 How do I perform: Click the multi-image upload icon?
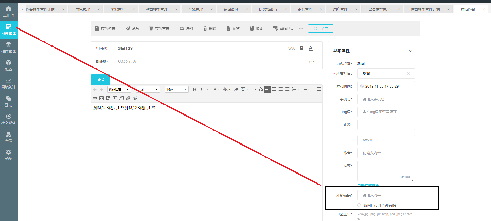click(x=108, y=98)
